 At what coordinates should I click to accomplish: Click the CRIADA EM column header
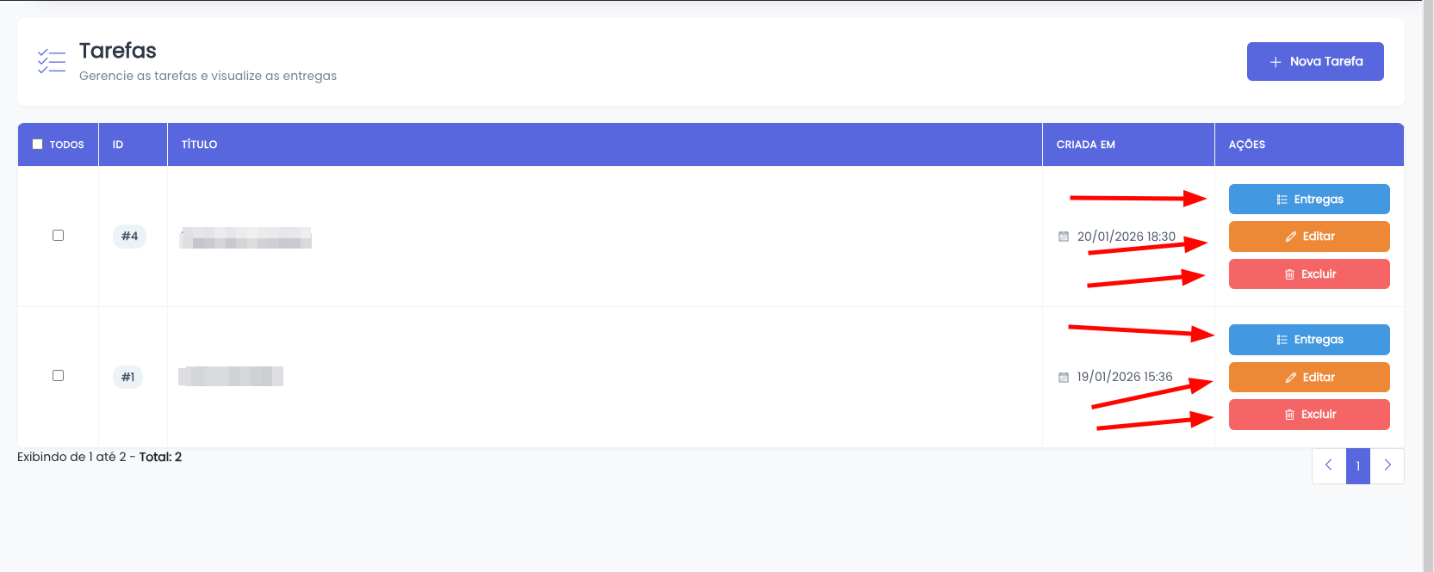click(x=1085, y=145)
